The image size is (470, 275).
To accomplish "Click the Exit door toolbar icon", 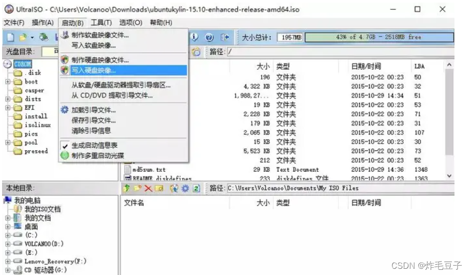I will click(225, 37).
